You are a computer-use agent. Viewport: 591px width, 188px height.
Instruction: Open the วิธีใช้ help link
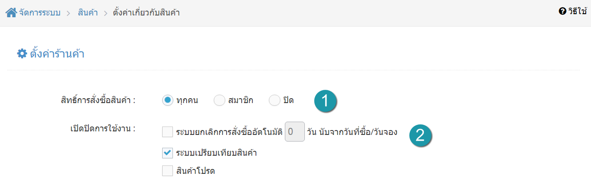pyautogui.click(x=577, y=12)
